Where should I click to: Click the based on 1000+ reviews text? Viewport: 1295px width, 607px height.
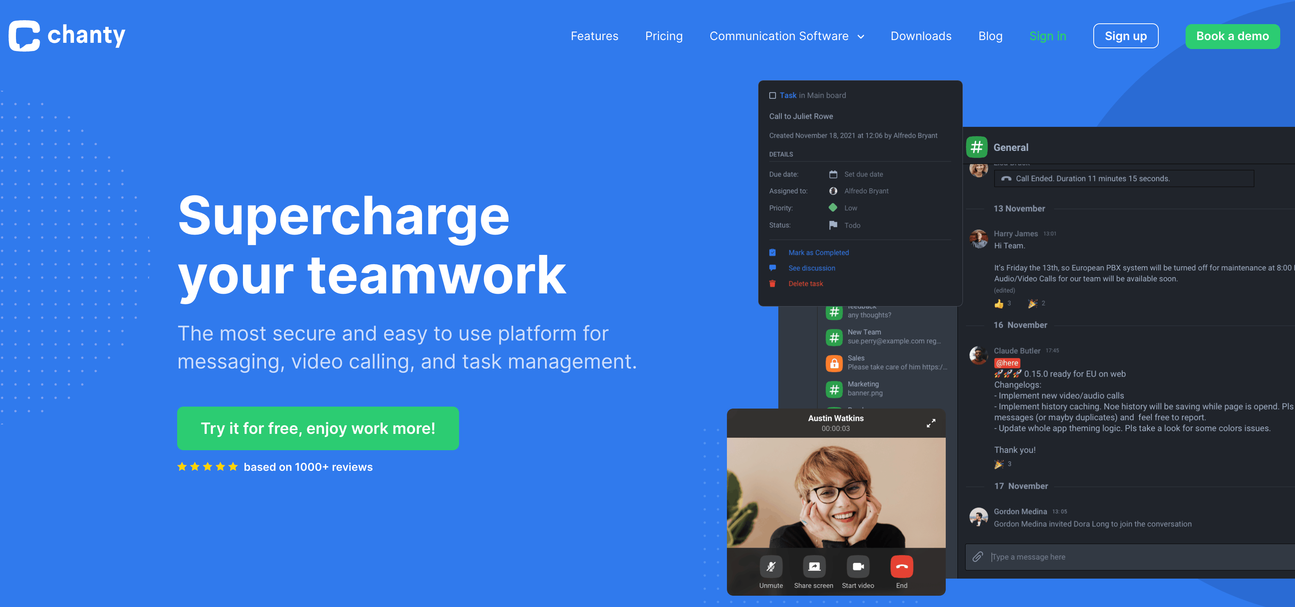308,467
